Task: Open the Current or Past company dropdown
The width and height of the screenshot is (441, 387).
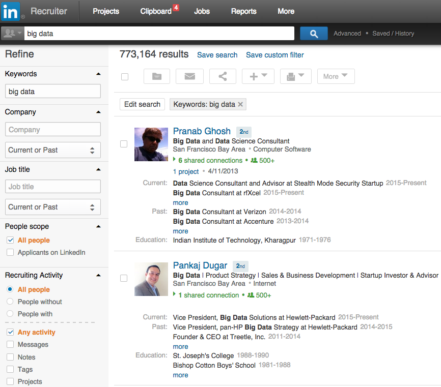Action: 53,150
